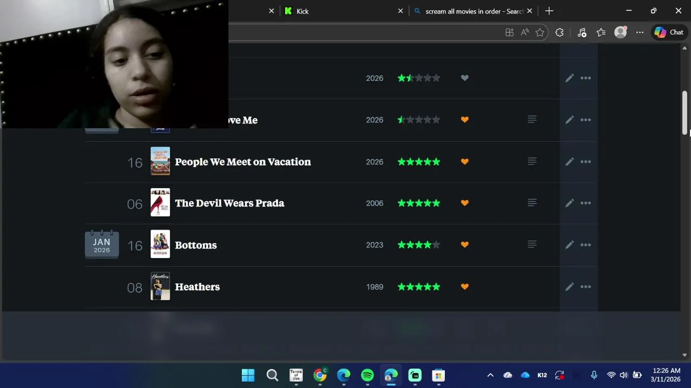Click the Bottoms poster thumbnail
The height and width of the screenshot is (388, 691).
[x=160, y=244]
